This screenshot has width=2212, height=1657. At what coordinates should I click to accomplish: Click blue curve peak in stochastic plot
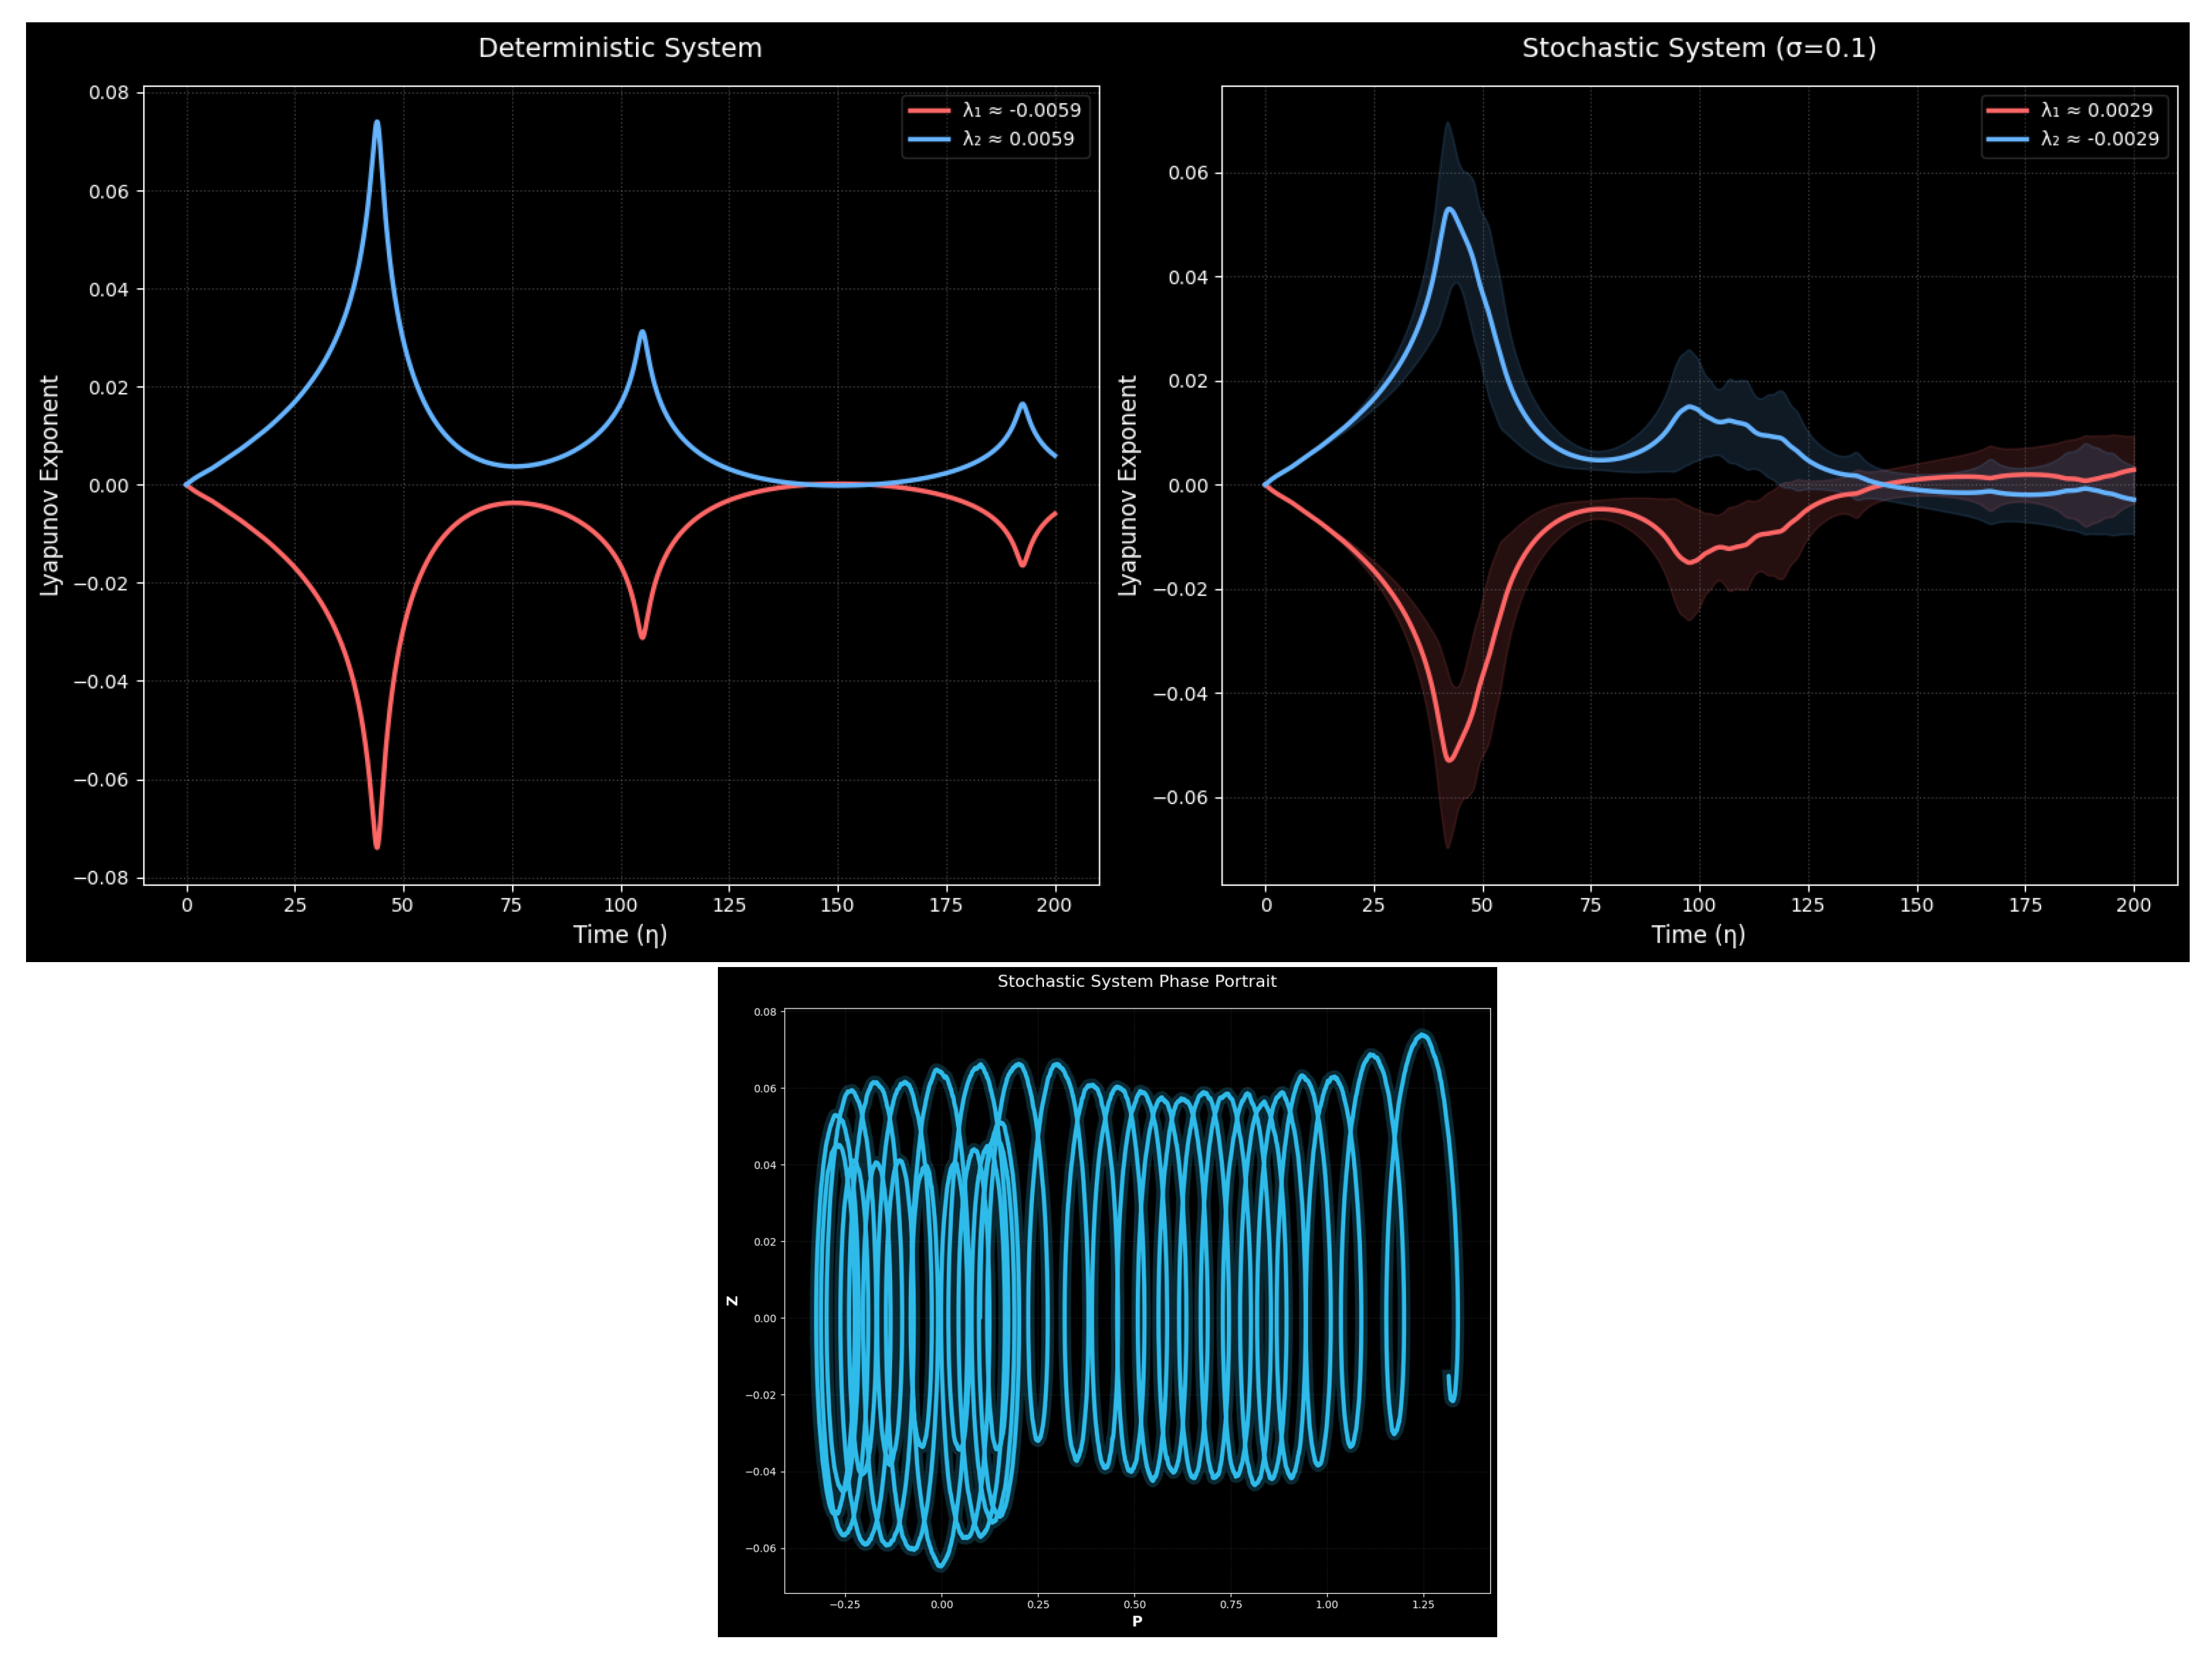[x=1448, y=209]
